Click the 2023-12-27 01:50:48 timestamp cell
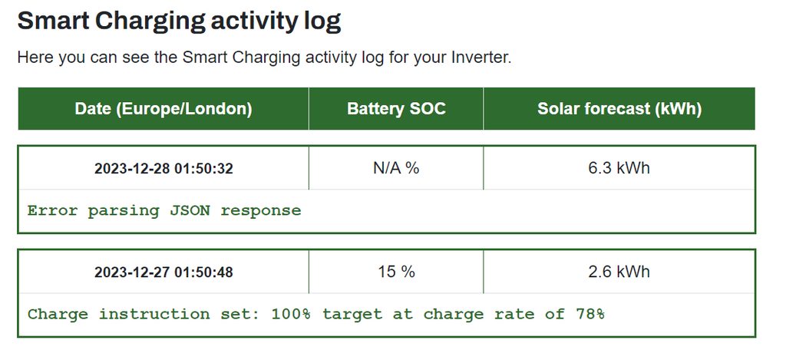Screen dimensions: 786x350 [163, 272]
